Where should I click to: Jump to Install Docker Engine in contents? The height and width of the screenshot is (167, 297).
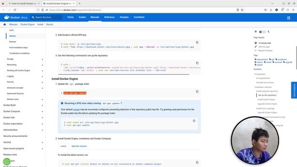[266, 99]
